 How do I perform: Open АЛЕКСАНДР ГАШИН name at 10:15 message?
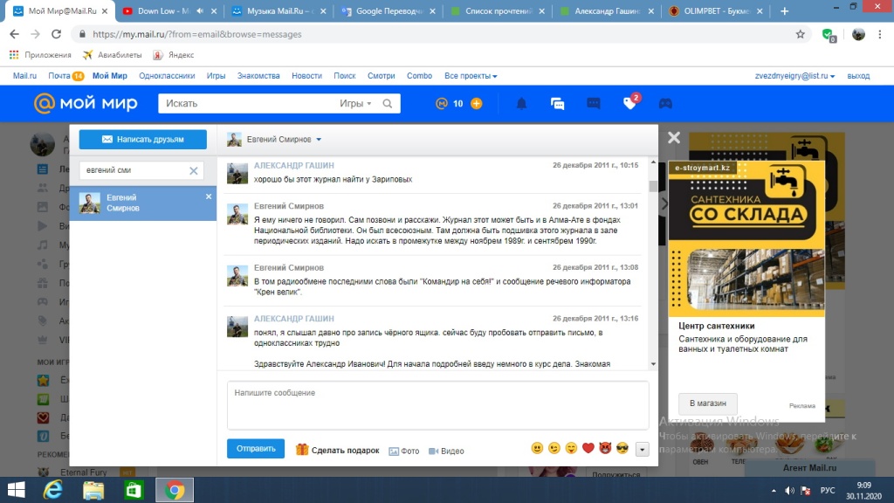click(x=293, y=165)
